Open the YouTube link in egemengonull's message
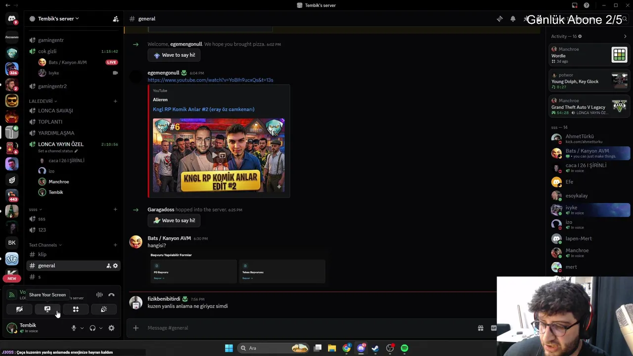Image resolution: width=633 pixels, height=356 pixels. [210, 80]
